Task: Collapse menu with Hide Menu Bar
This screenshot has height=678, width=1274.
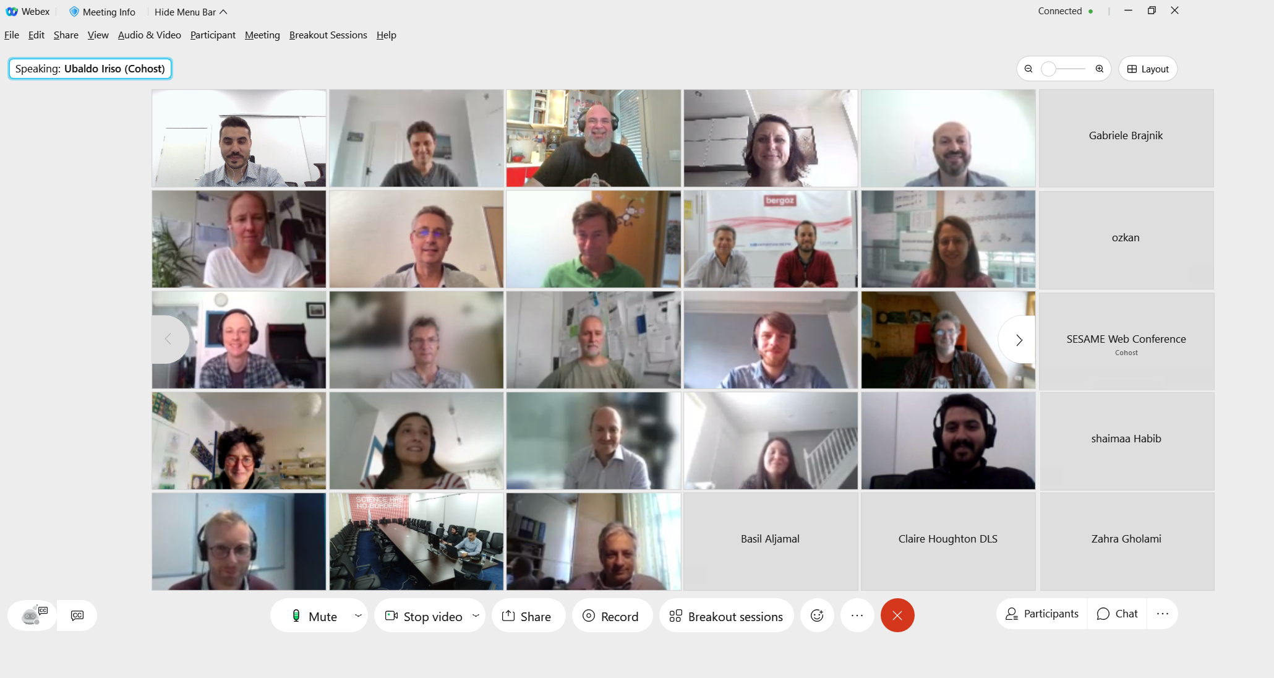Action: [190, 12]
